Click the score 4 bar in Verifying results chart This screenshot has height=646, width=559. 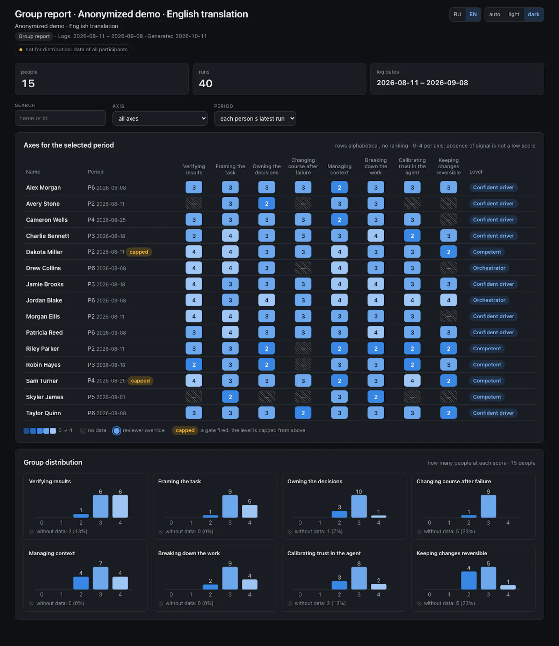point(120,506)
